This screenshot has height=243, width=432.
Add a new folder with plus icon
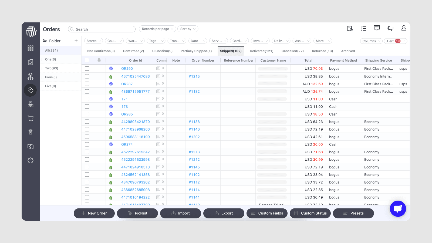click(x=76, y=41)
